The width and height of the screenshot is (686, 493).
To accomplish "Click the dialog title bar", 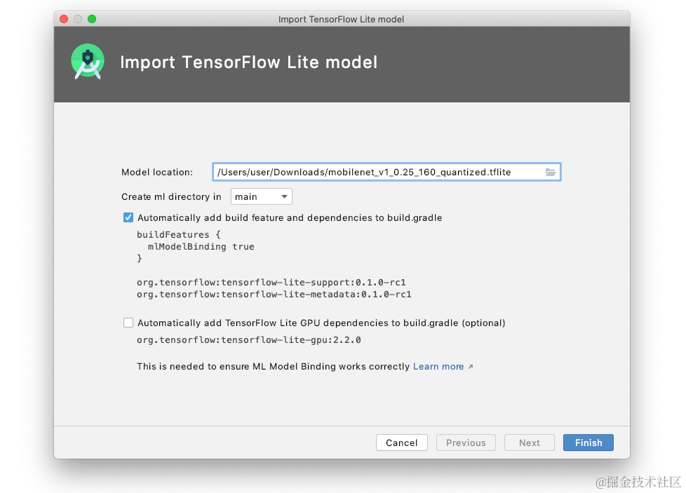I will pos(341,19).
